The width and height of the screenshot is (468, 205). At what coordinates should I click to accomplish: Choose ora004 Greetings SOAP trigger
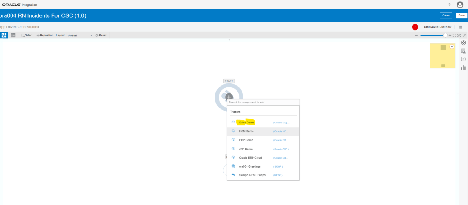click(x=250, y=166)
